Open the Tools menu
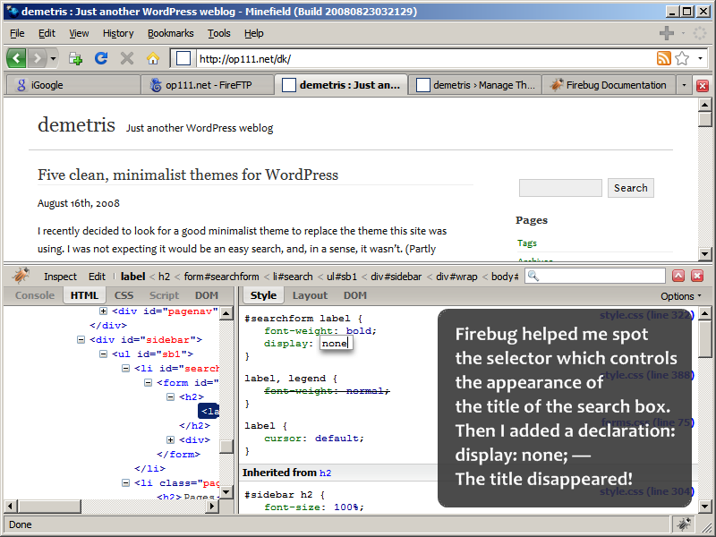The height and width of the screenshot is (537, 716). tap(218, 33)
